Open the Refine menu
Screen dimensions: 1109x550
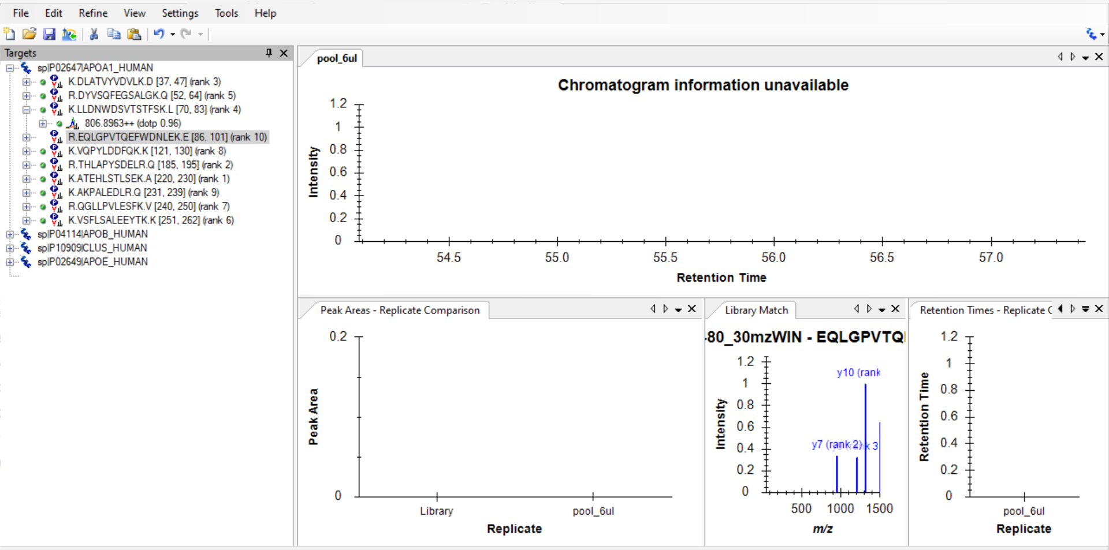pos(93,13)
